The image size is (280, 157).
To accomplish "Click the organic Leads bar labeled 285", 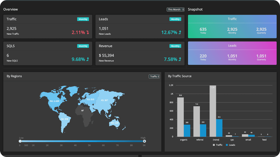I will point(187,130).
